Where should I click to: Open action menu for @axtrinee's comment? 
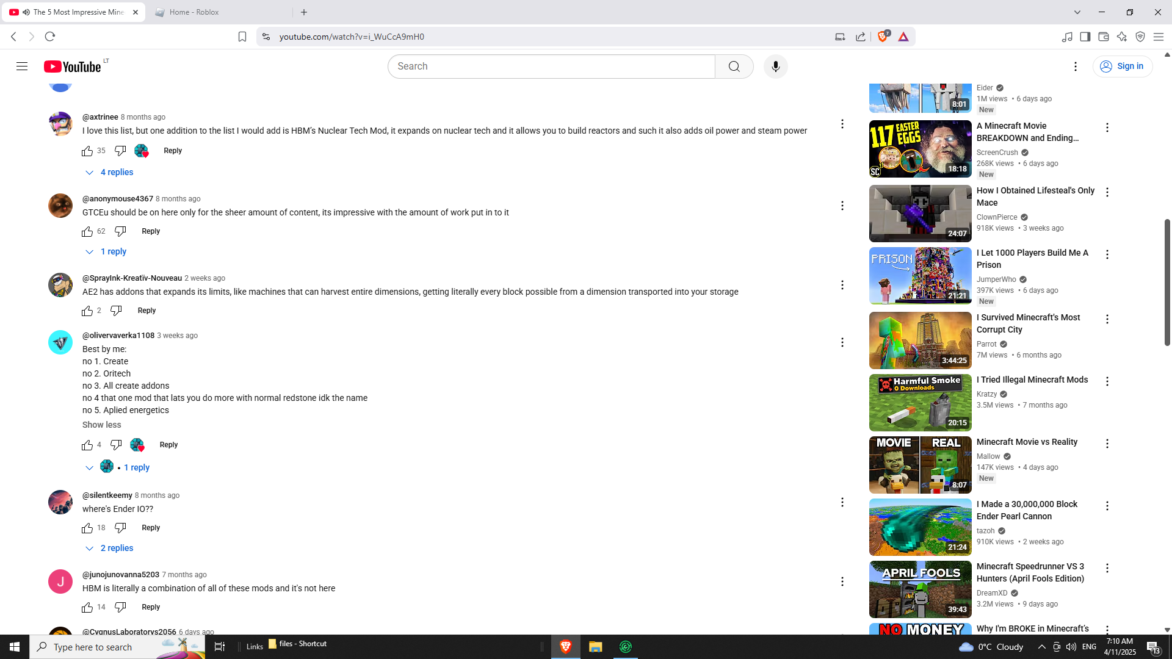point(842,124)
